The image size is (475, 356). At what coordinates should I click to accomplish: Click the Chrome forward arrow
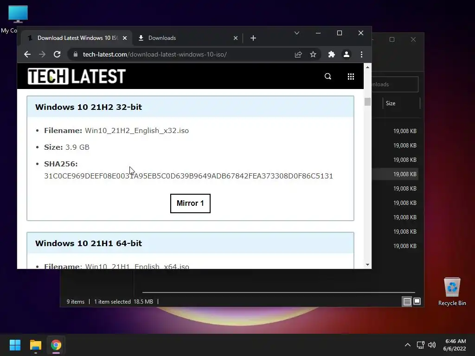pos(42,55)
